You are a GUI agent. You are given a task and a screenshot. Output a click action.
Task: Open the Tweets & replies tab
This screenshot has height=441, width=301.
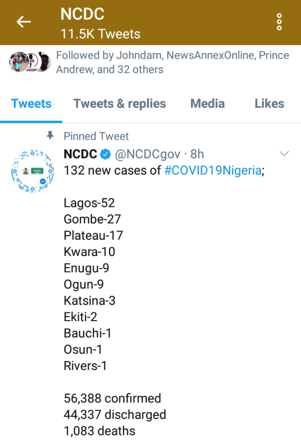pos(119,104)
